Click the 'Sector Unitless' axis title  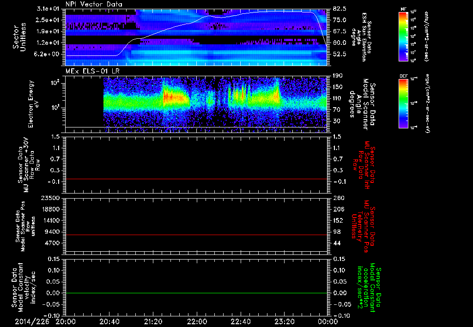click(x=19, y=37)
